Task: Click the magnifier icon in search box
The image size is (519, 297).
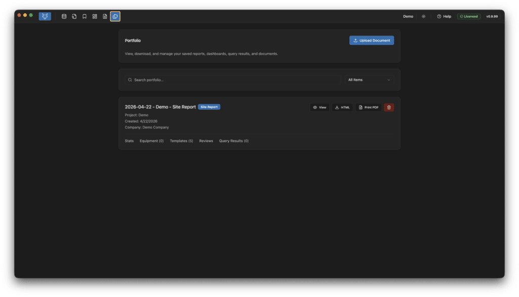Action: click(130, 80)
